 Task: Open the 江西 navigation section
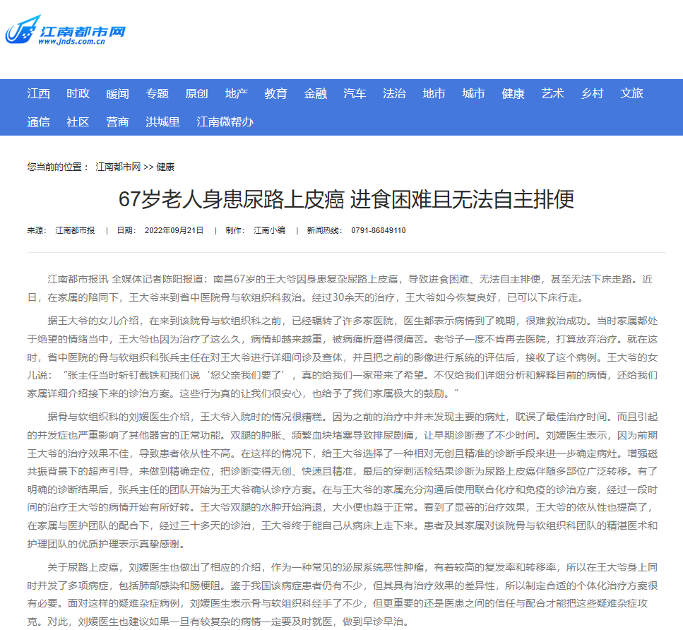click(39, 94)
